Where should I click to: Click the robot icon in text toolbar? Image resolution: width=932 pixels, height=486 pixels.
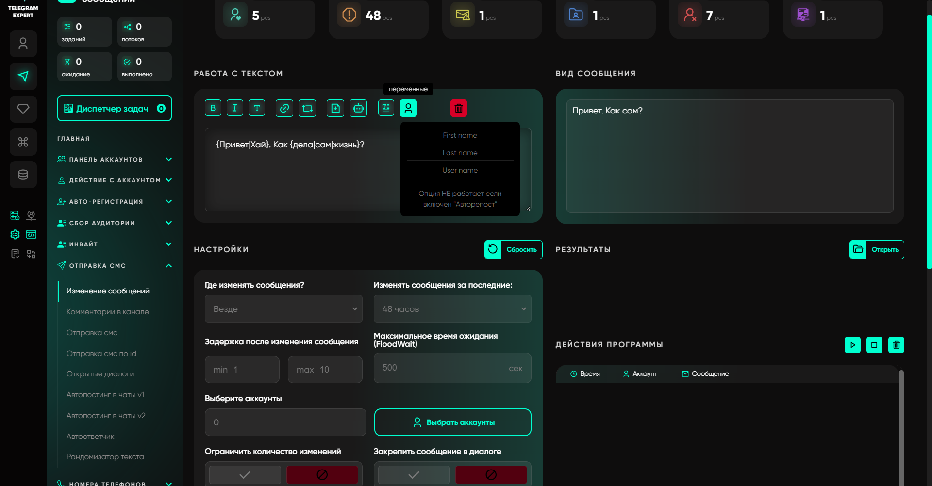pos(358,108)
